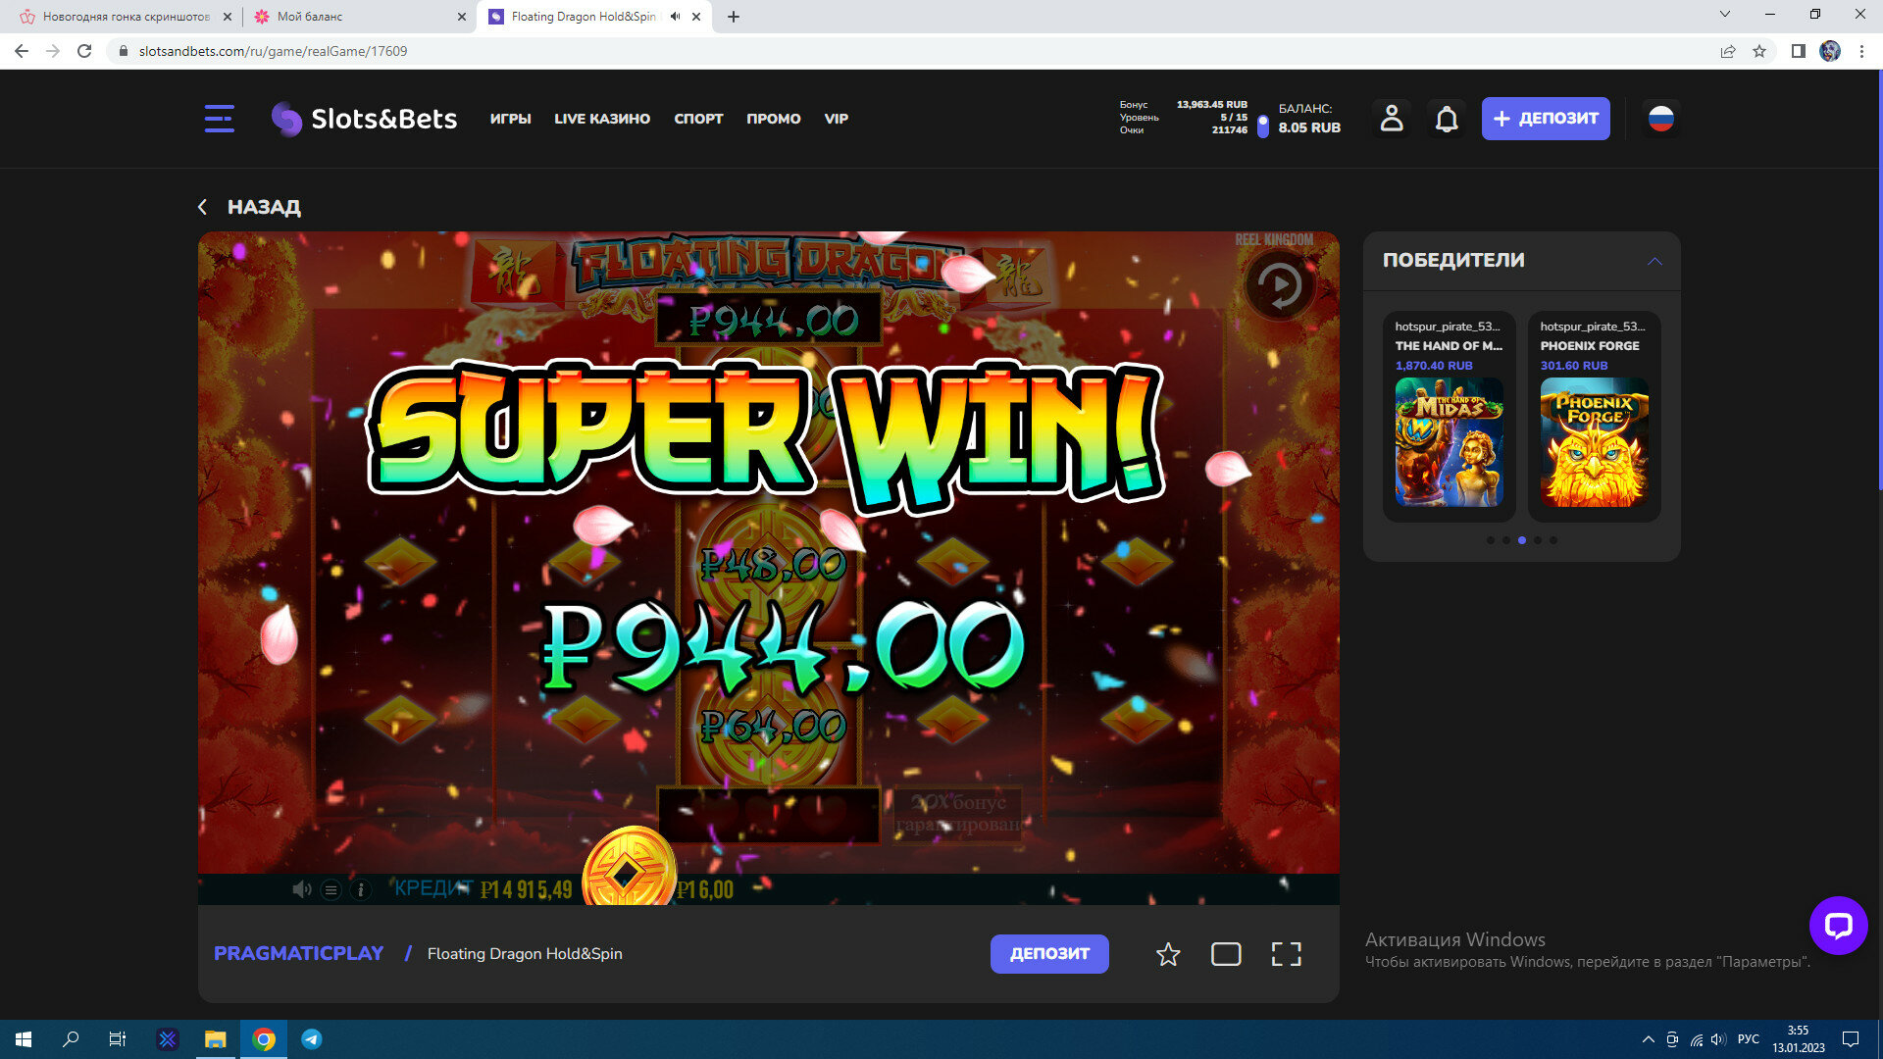Viewport: 1883px width, 1059px height.
Task: Open the LIVE КАЗИНО menu
Action: tap(601, 119)
